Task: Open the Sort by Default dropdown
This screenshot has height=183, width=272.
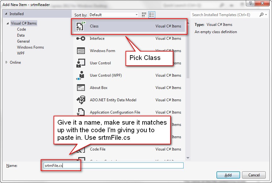Action: pos(114,15)
